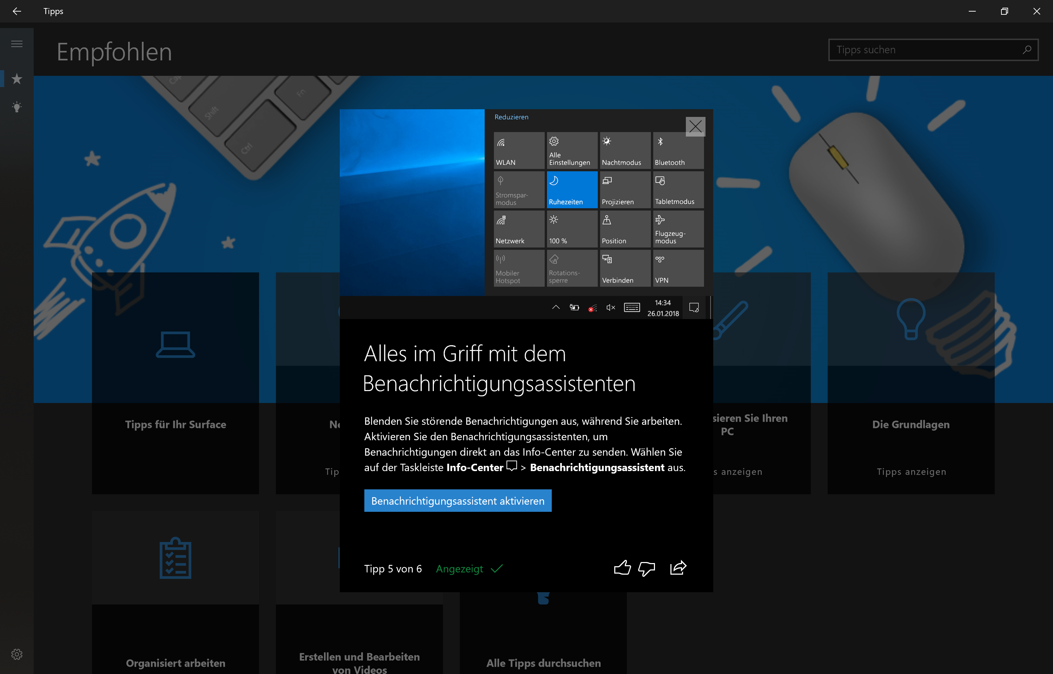This screenshot has width=1053, height=674.
Task: Click the search magnifier icon
Action: pos(1027,50)
